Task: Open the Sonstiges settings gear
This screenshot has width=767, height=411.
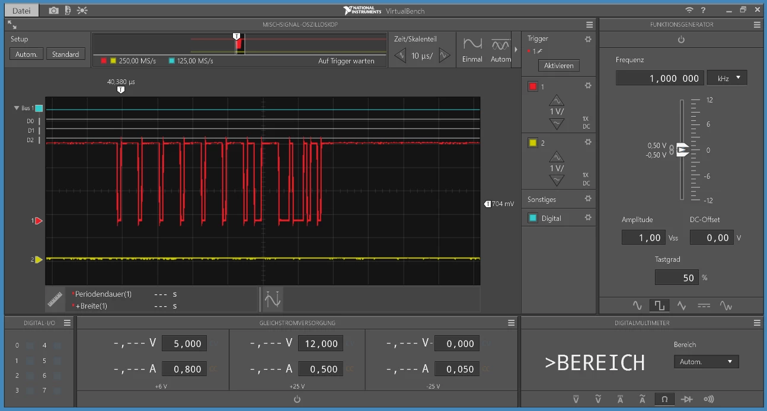Action: coord(588,199)
